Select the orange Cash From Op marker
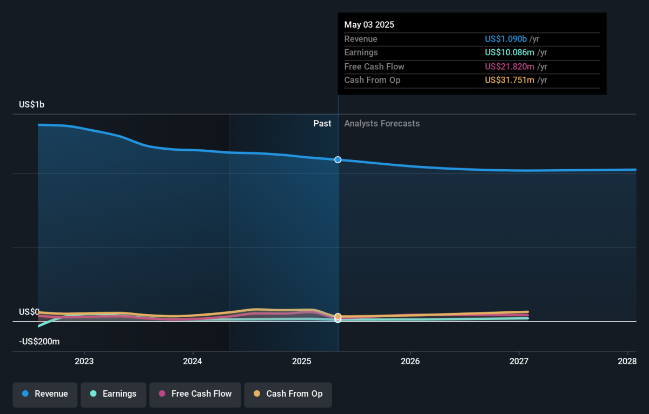This screenshot has width=649, height=414. [x=338, y=316]
